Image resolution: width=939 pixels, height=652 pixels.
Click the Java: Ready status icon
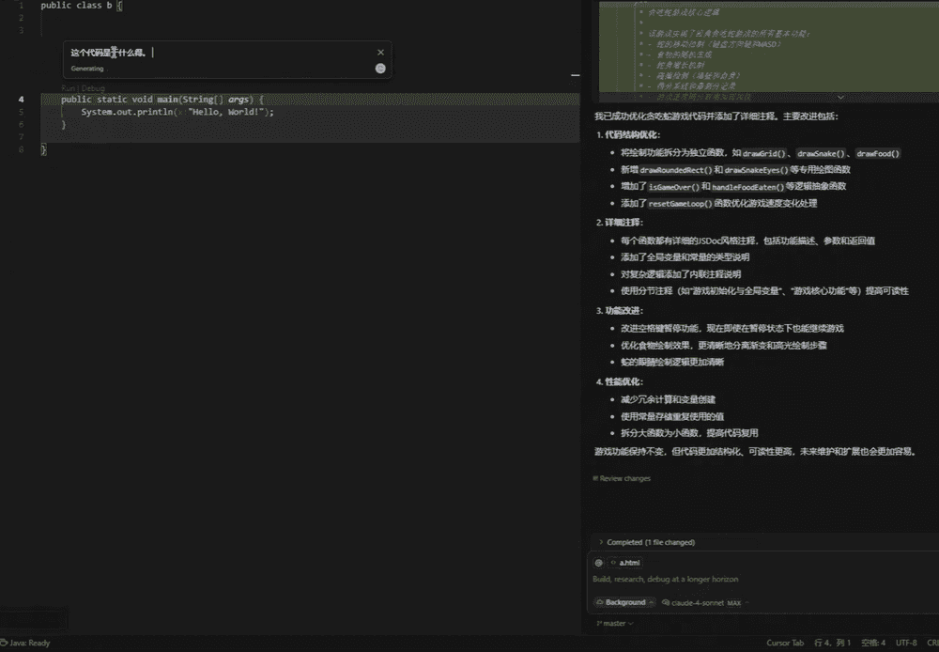click(x=5, y=643)
